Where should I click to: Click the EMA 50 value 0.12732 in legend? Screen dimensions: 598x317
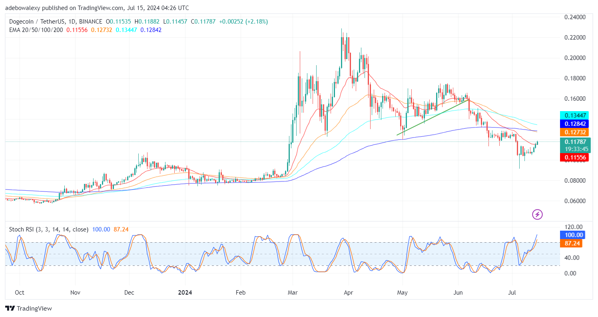click(102, 30)
